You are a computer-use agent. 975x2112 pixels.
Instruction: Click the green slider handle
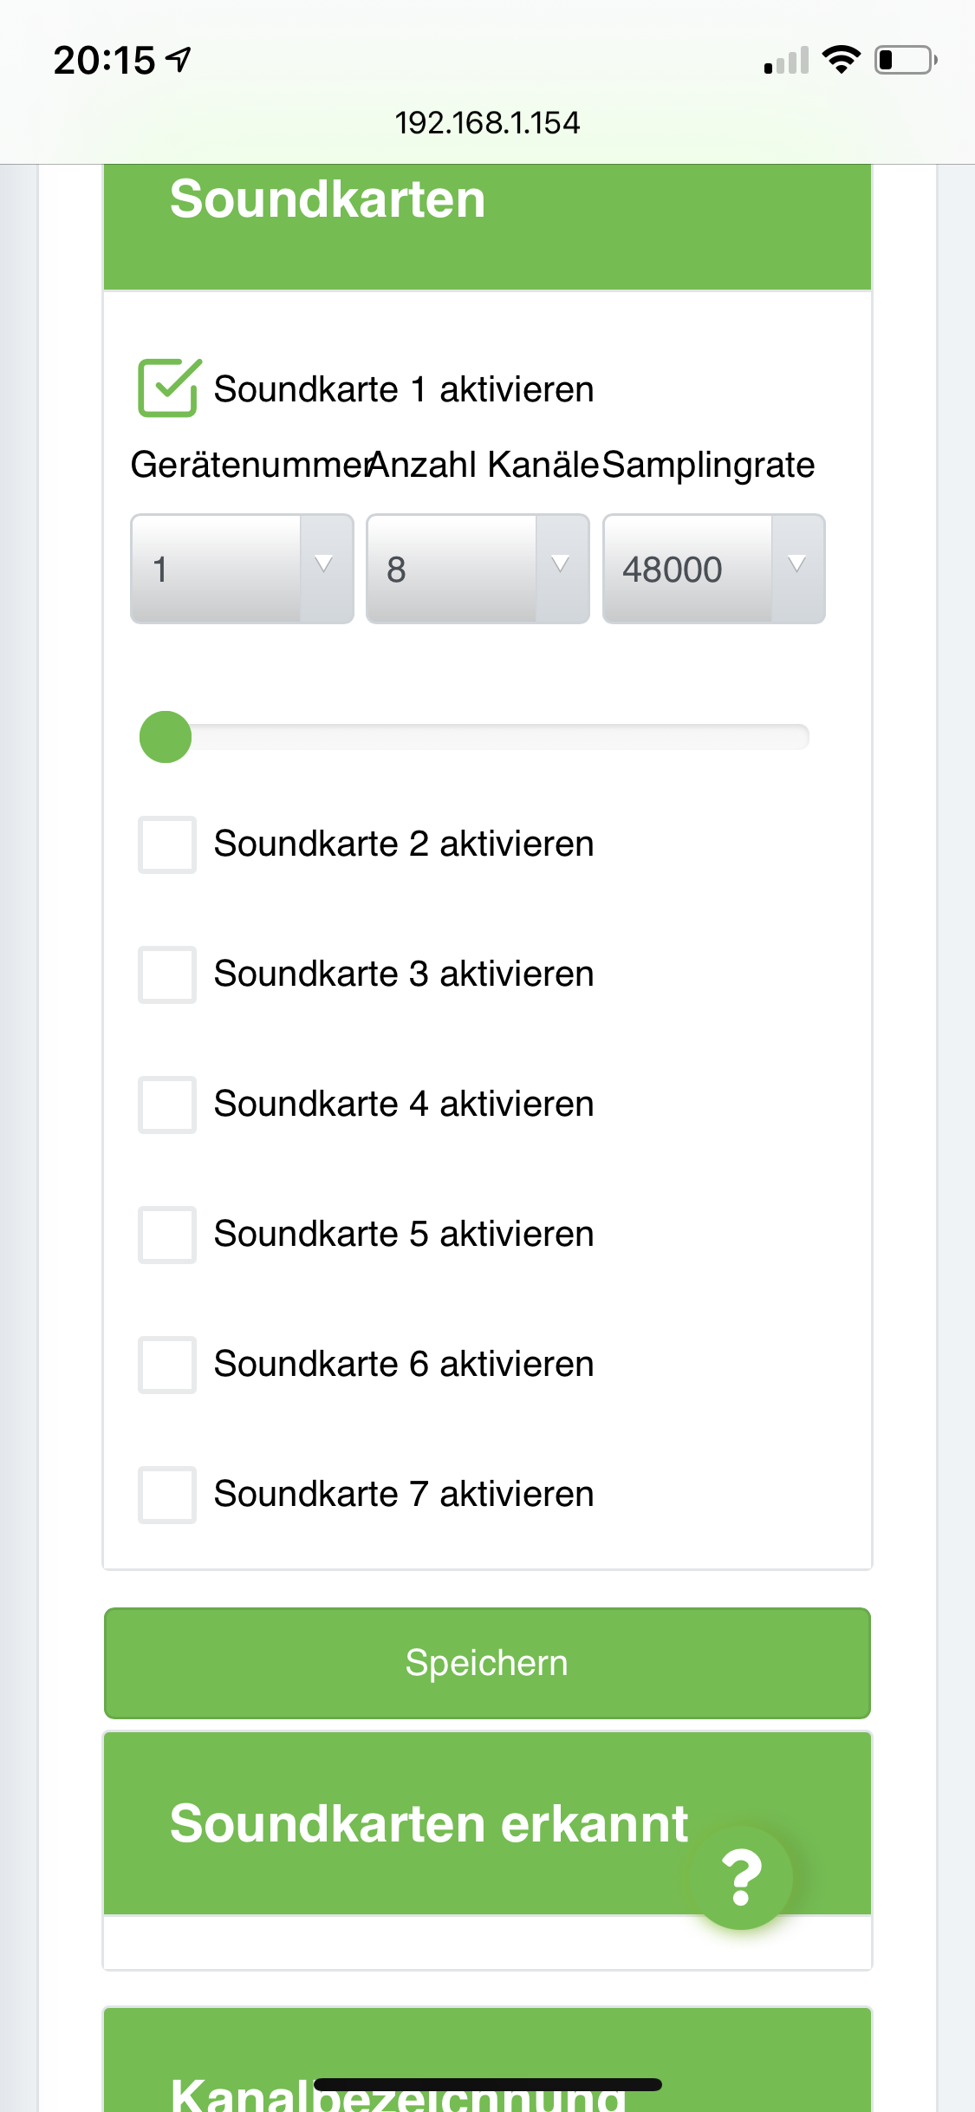(x=166, y=737)
